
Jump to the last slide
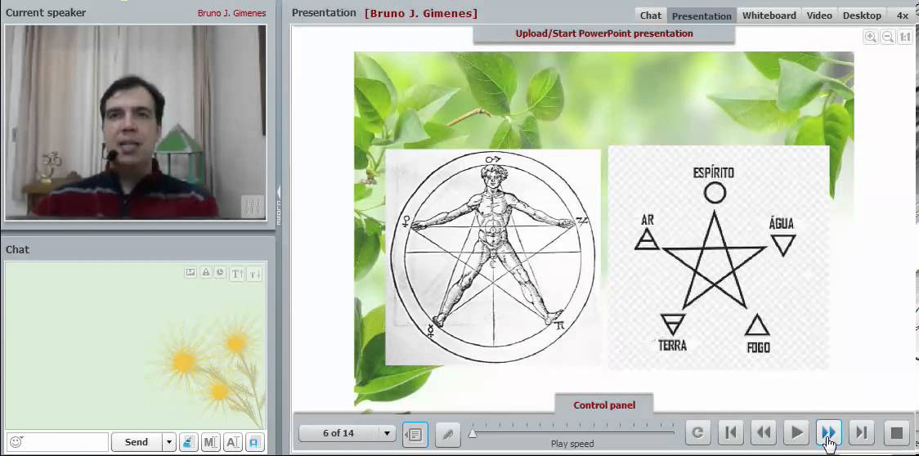click(x=862, y=433)
